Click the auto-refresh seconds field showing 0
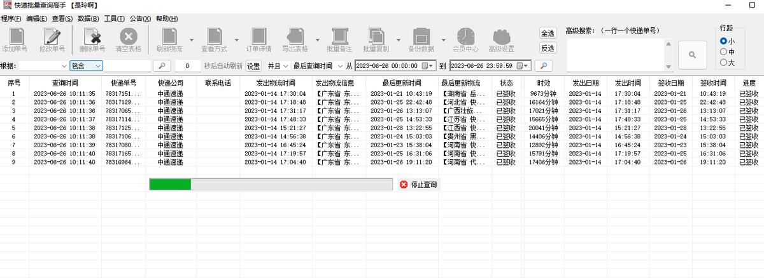 tap(188, 66)
